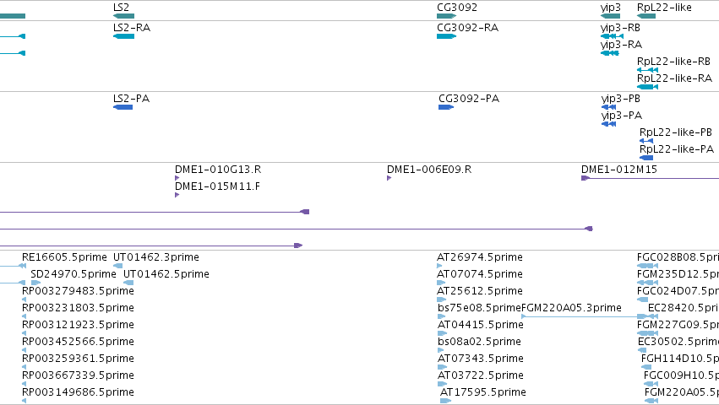Click the RE16605.5prime EST label

[64, 257]
